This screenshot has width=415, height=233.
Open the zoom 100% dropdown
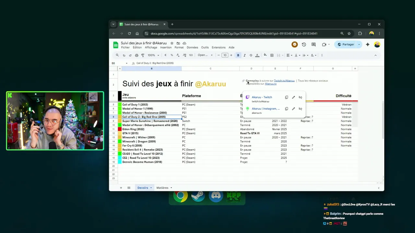tap(153, 55)
